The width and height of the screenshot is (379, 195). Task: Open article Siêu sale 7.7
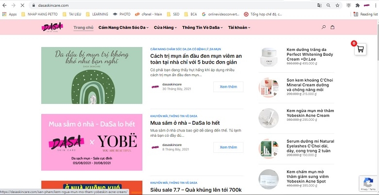196,190
